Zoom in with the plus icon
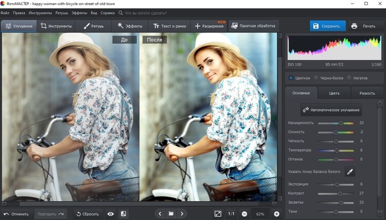This screenshot has height=220, width=386. 276,214
